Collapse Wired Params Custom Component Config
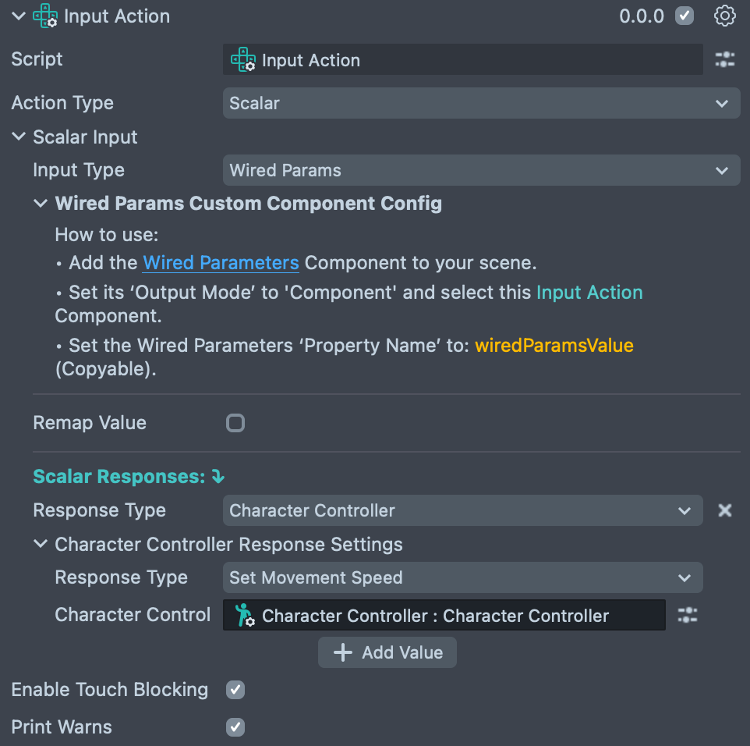Viewport: 750px width, 746px height. pyautogui.click(x=41, y=204)
